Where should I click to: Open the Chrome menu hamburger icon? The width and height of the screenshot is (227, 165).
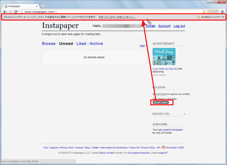point(222,12)
